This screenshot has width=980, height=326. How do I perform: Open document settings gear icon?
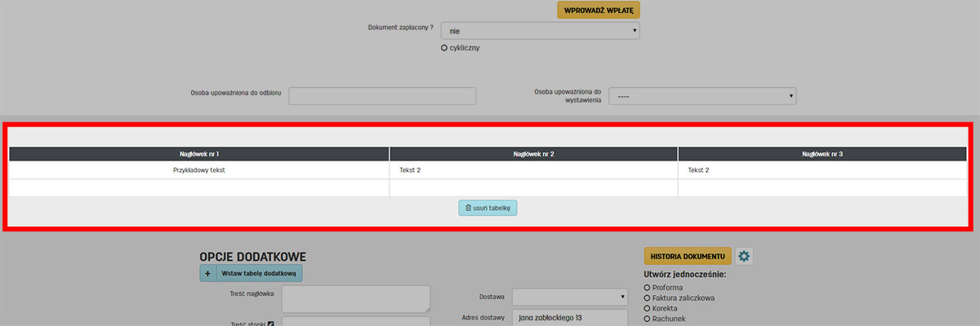tap(743, 256)
